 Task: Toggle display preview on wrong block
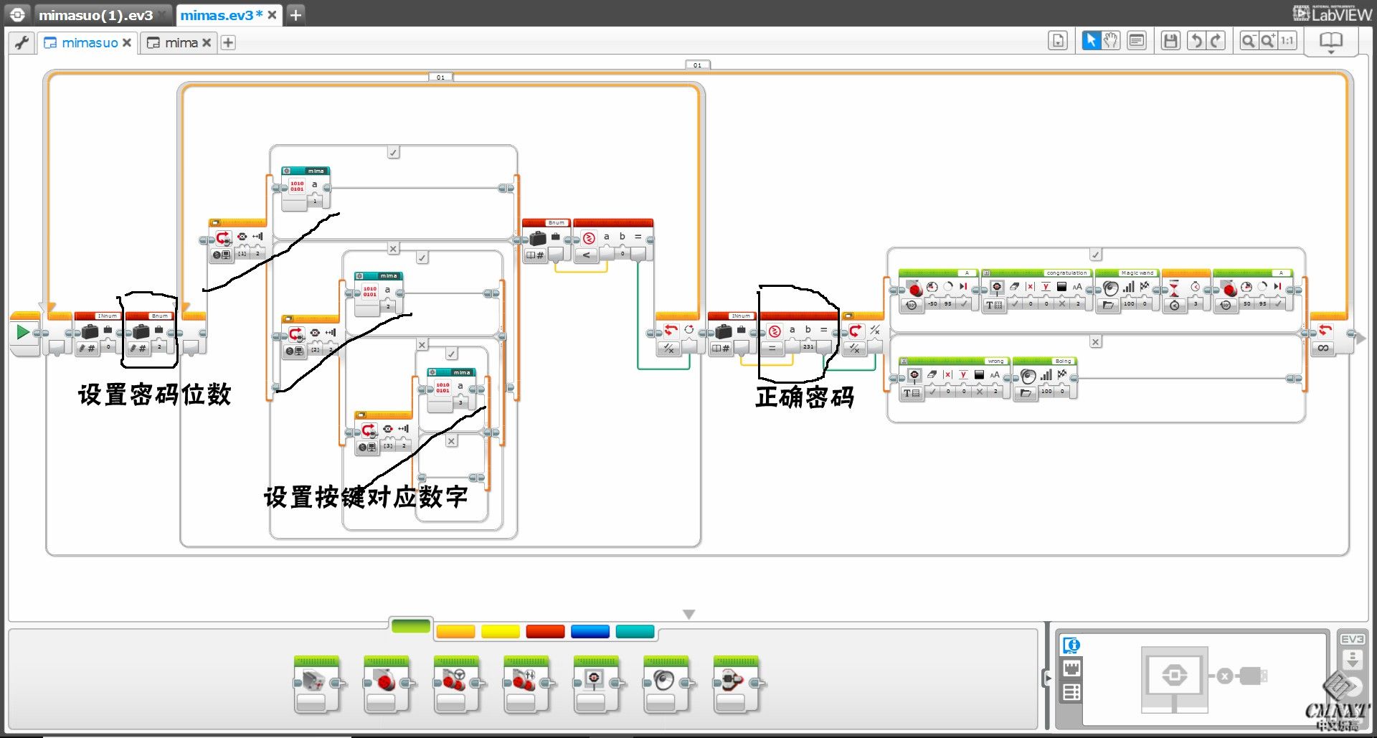click(904, 361)
